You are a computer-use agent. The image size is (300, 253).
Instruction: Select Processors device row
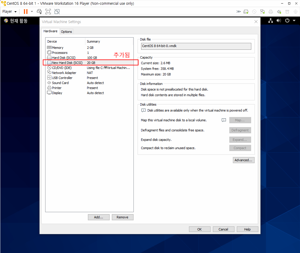pos(89,52)
